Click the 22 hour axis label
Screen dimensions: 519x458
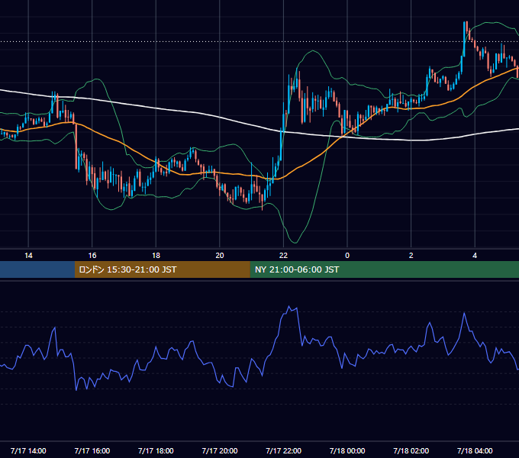[283, 256]
